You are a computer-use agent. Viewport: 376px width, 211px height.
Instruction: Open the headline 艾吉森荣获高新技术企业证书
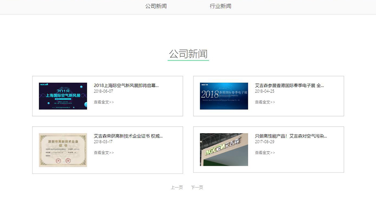click(x=128, y=136)
